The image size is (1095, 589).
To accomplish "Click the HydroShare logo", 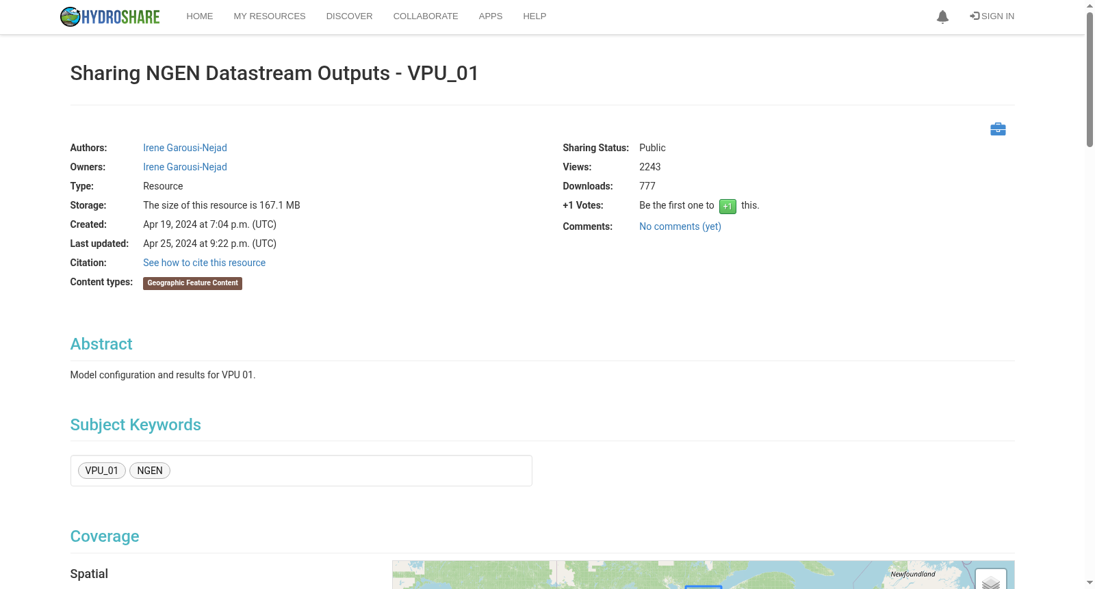I will click(109, 16).
